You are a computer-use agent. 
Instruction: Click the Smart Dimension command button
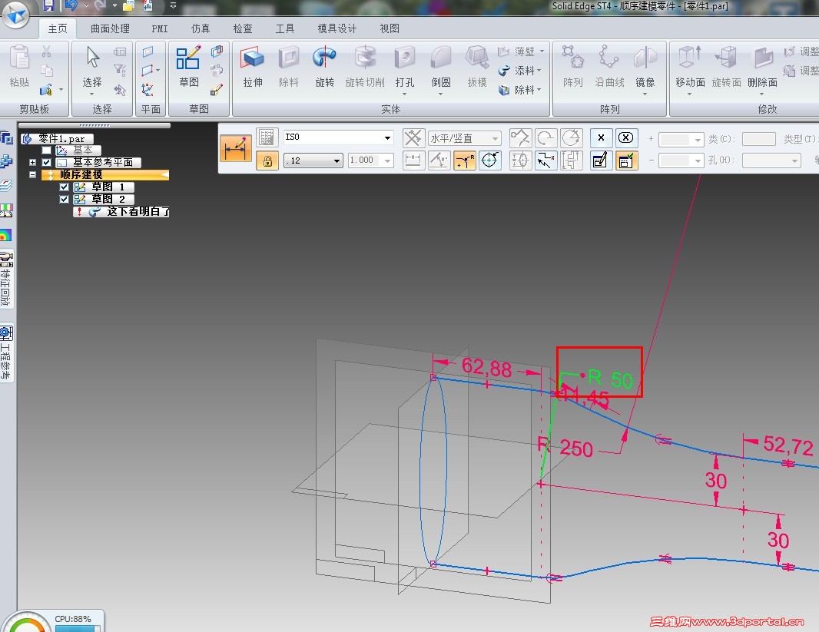click(236, 149)
